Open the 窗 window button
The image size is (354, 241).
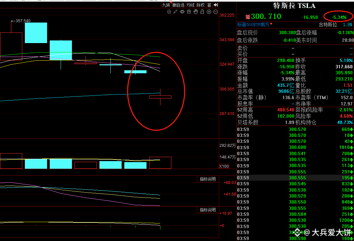click(209, 5)
